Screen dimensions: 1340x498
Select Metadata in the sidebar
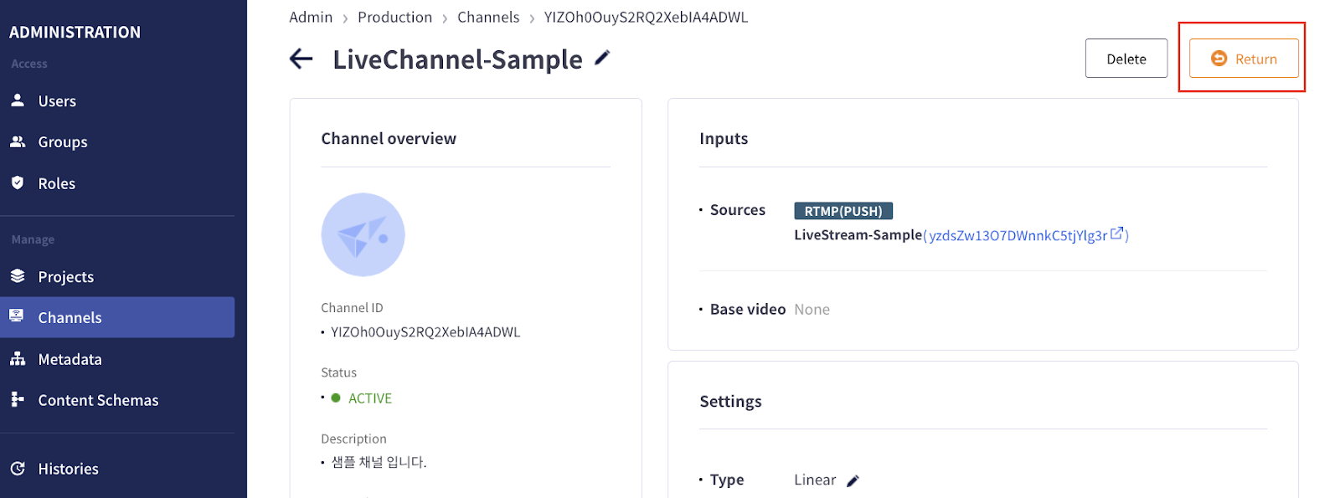pyautogui.click(x=70, y=359)
